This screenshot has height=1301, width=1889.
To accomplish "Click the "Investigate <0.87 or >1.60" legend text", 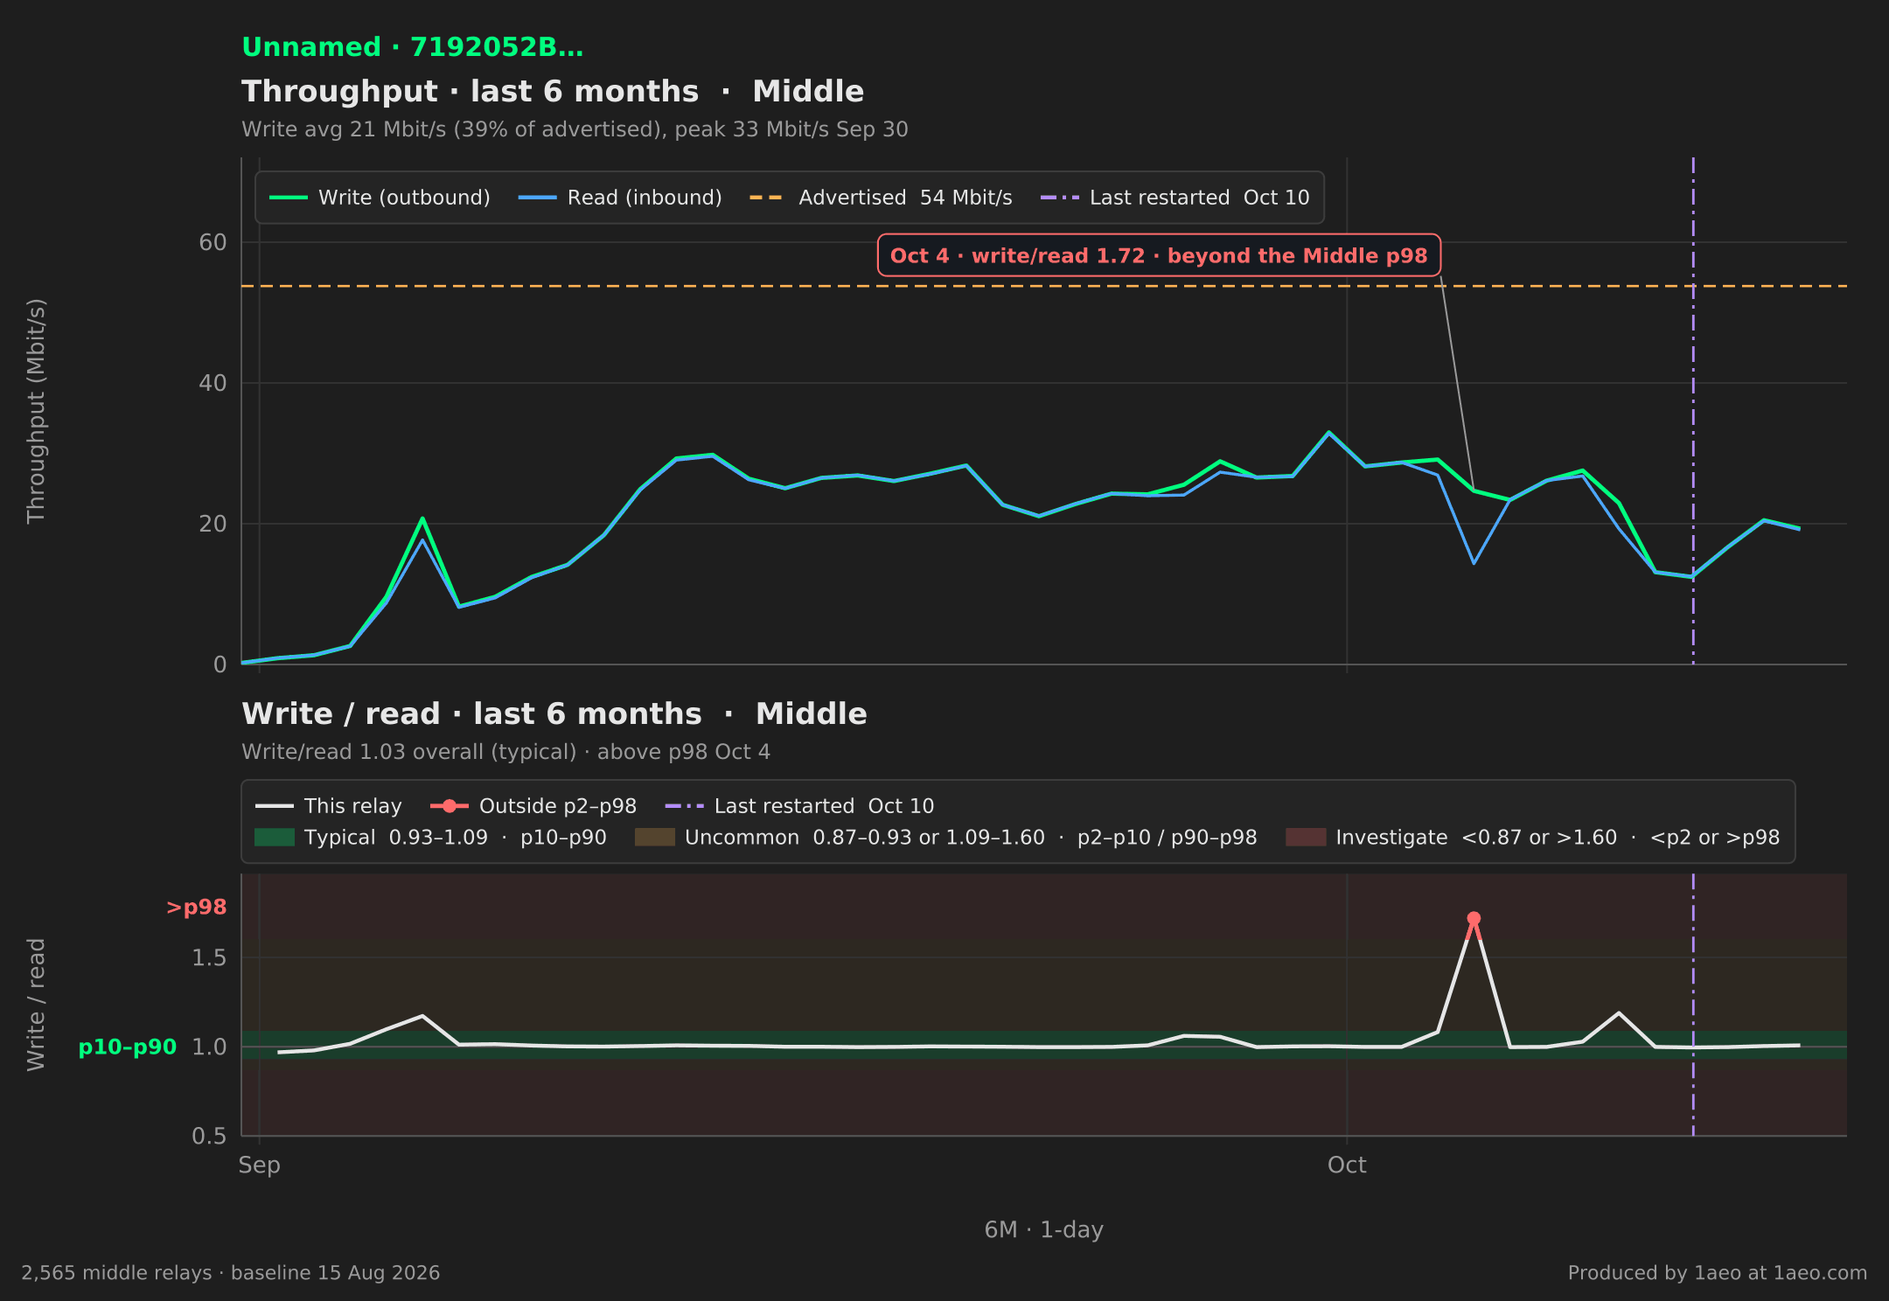I will coord(1558,838).
